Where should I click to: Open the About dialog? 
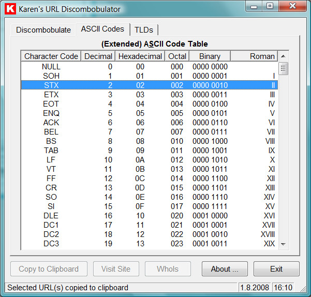pos(225,269)
